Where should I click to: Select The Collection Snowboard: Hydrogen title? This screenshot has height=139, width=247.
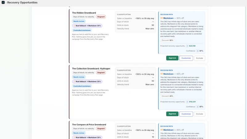tap(91, 69)
